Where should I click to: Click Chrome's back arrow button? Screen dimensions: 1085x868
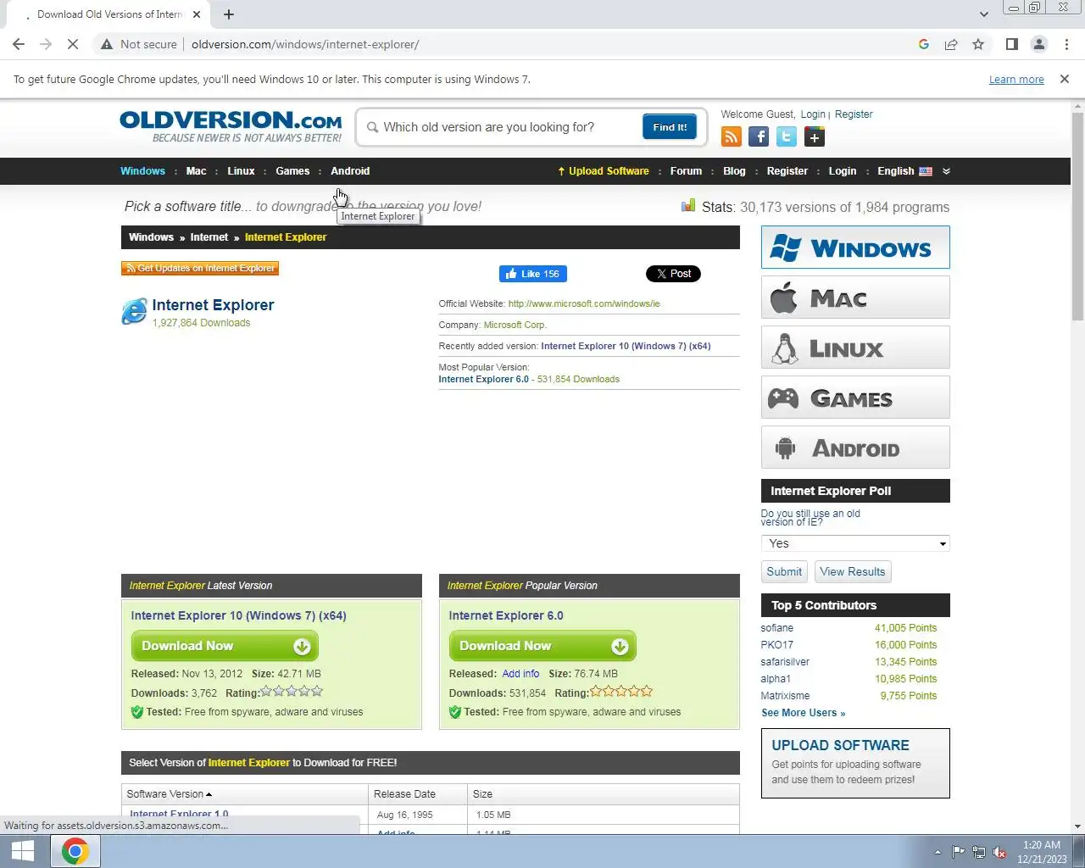click(x=19, y=44)
